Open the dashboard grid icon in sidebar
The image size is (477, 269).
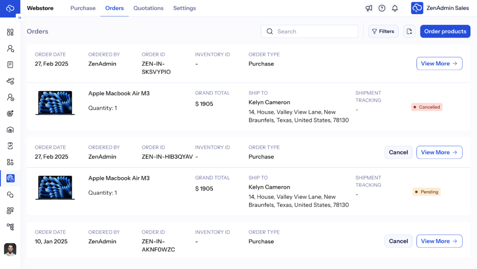coord(10,32)
